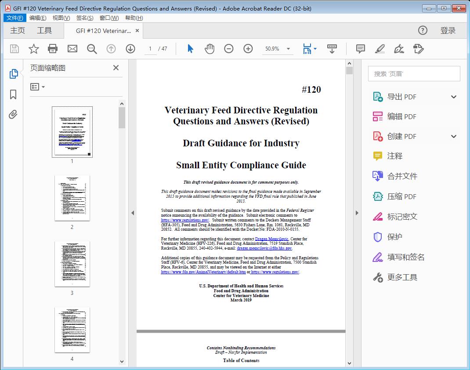
Task: Open the search magnifier tool
Action: 92,49
